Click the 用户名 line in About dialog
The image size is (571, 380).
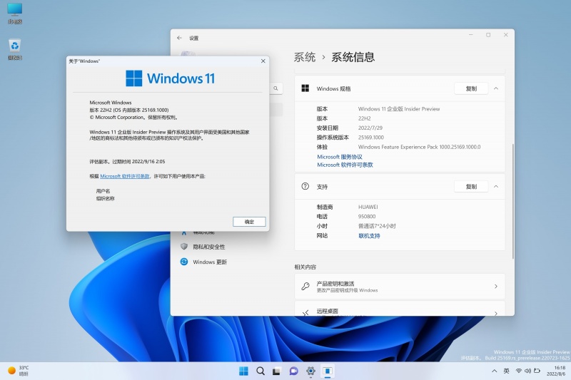coord(103,191)
